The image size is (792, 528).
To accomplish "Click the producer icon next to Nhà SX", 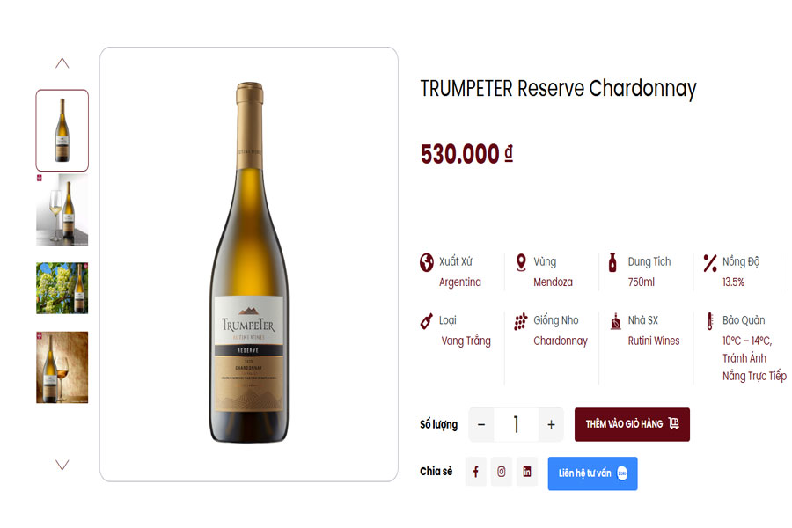I will click(613, 320).
